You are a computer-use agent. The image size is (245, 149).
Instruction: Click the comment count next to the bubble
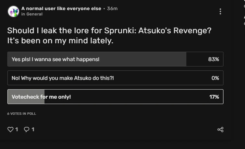[33, 130]
